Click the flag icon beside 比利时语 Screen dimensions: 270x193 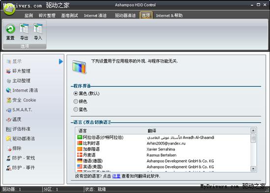(80, 143)
